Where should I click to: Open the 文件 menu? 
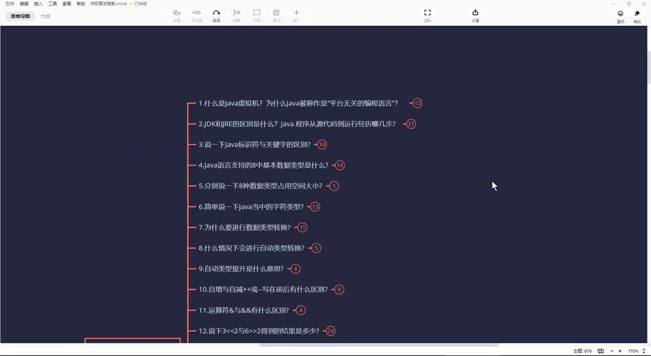point(10,3)
